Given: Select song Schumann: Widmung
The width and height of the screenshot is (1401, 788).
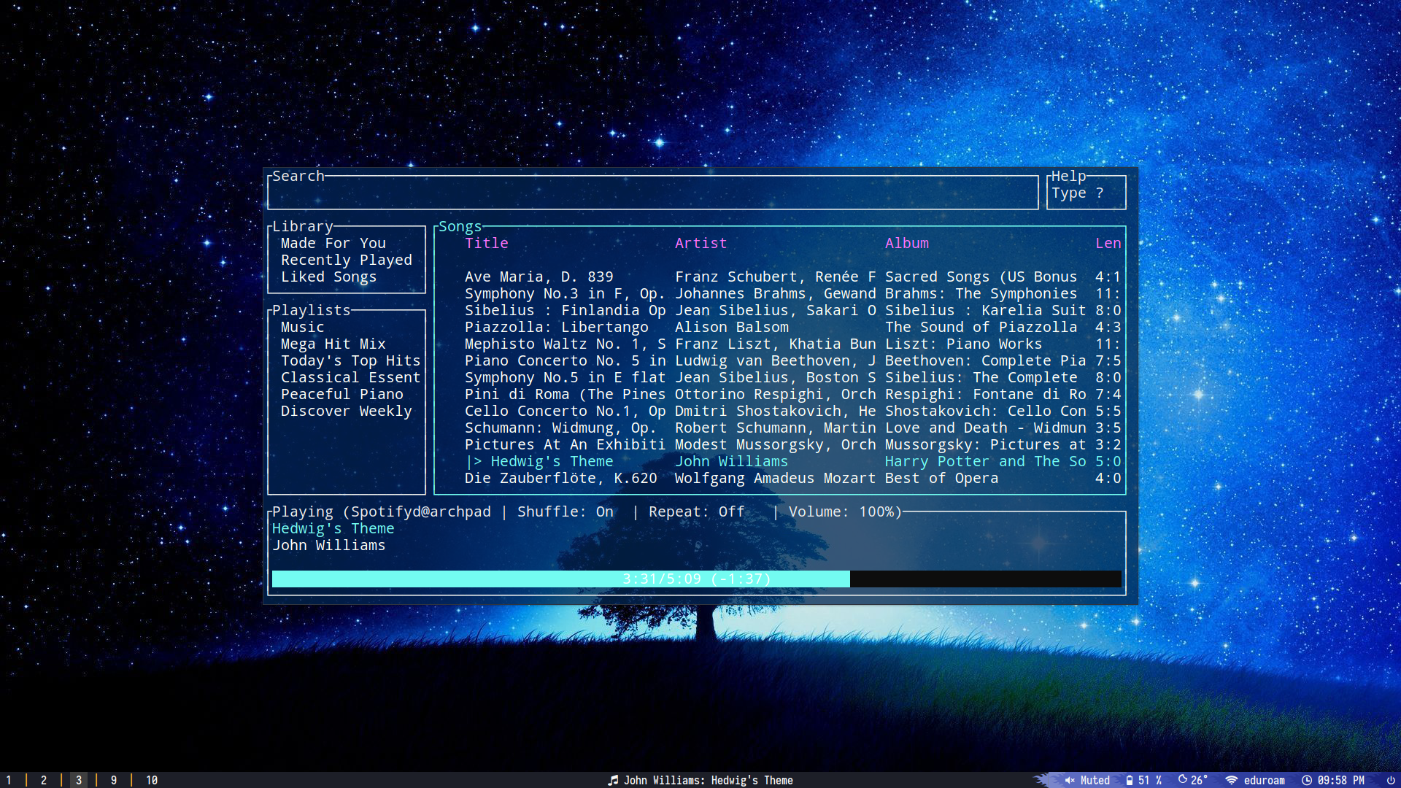Looking at the screenshot, I should 560,428.
